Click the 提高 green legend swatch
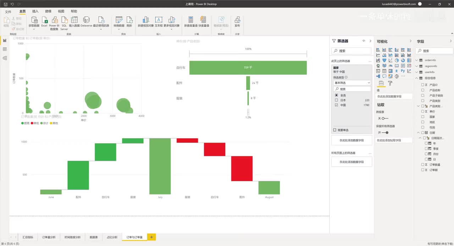The width and height of the screenshot is (454, 246). [23, 123]
